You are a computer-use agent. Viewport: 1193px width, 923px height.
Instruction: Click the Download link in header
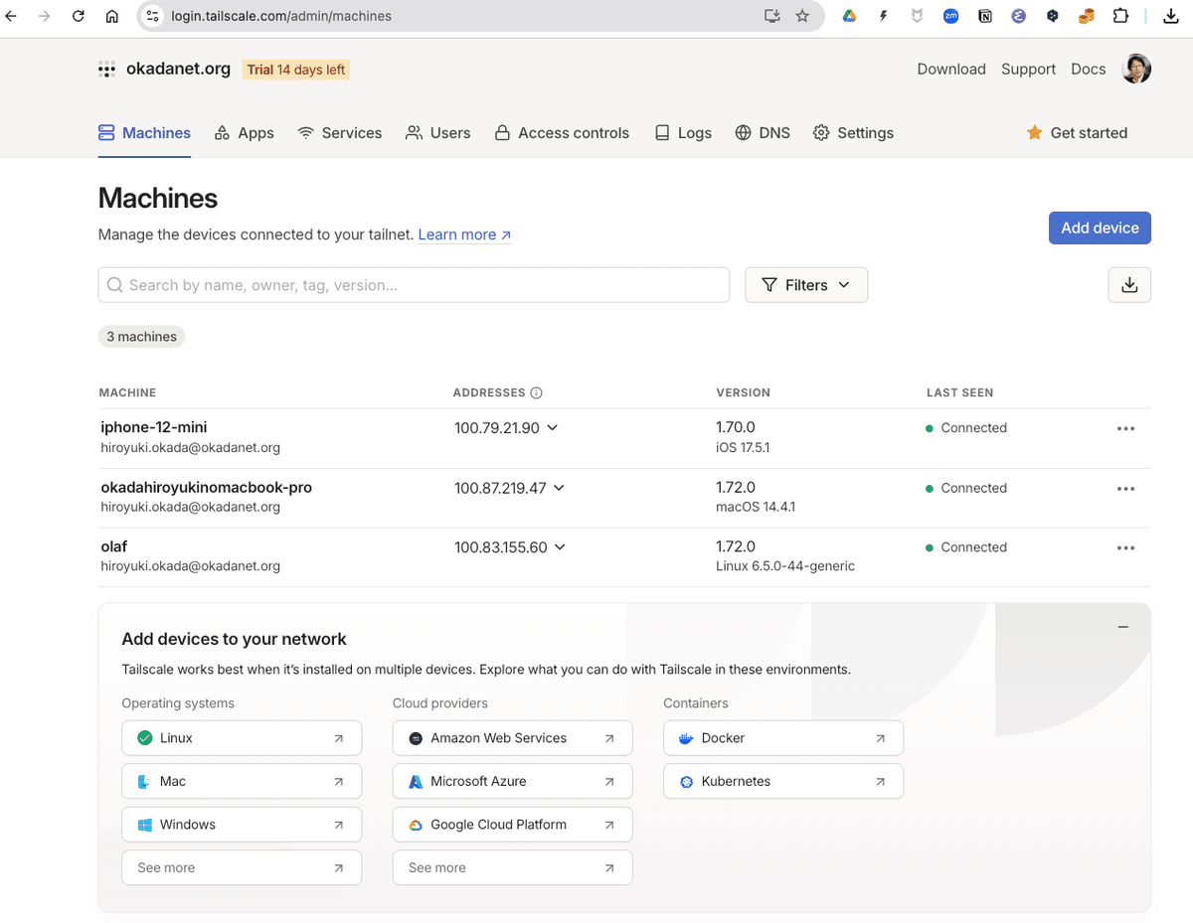tap(951, 69)
